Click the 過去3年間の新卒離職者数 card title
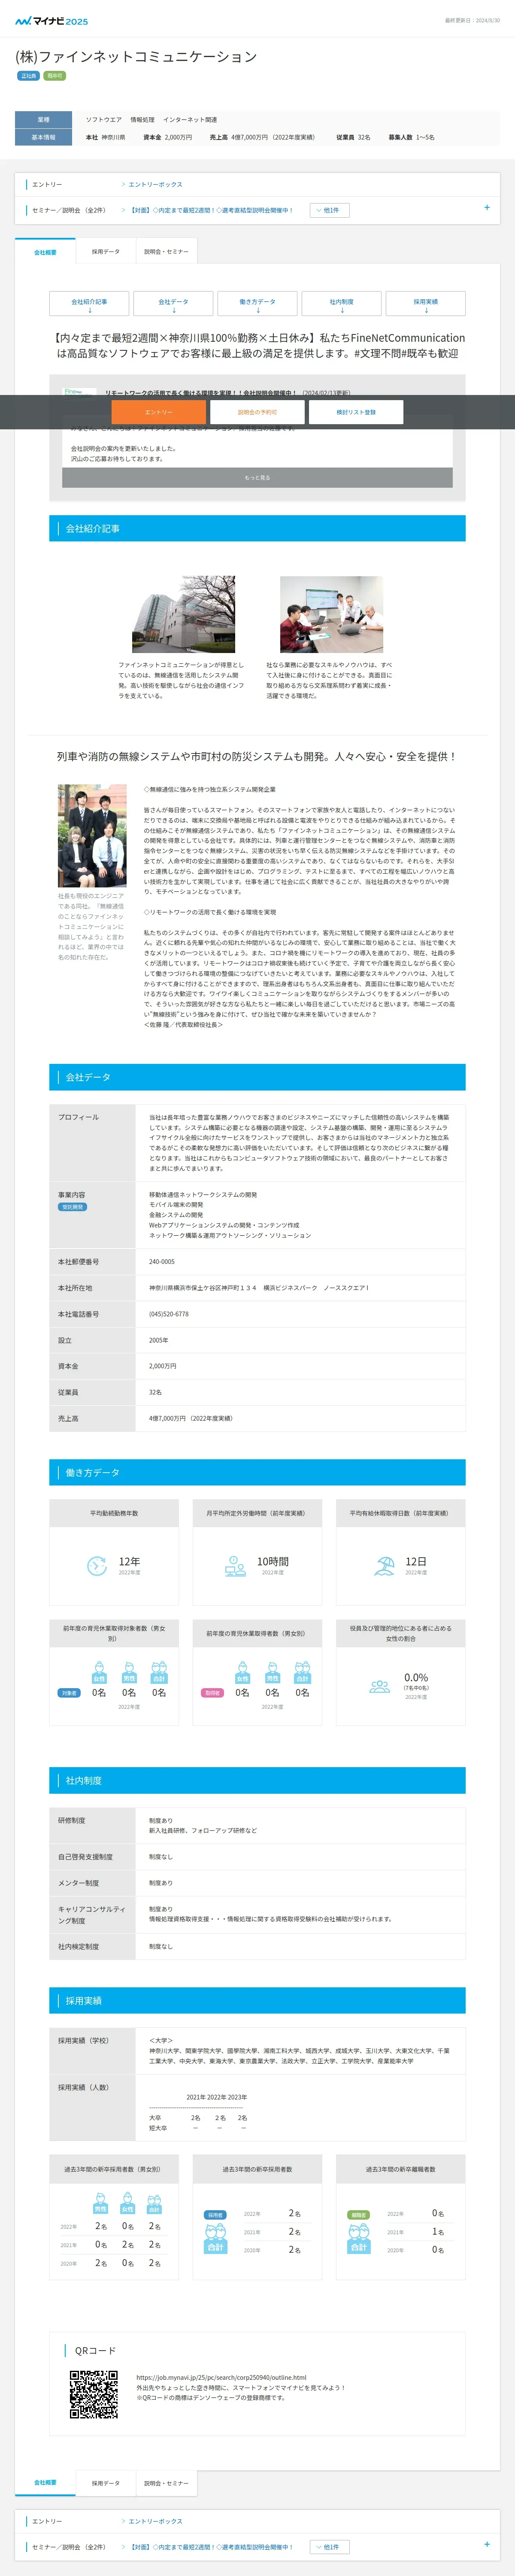The image size is (515, 2576). tap(400, 2170)
